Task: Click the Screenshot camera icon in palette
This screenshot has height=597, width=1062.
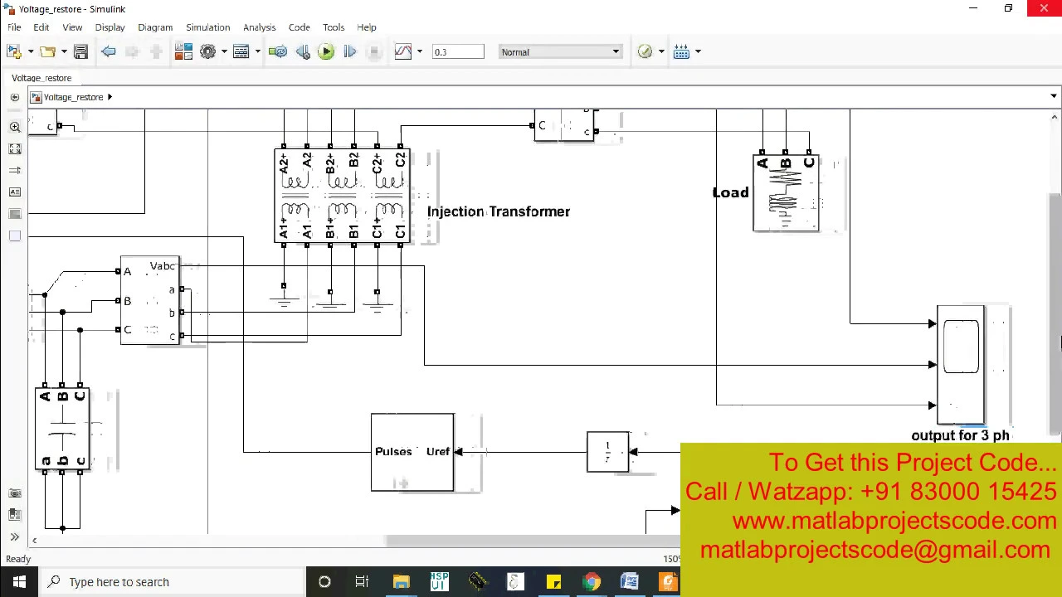Action: tap(14, 493)
